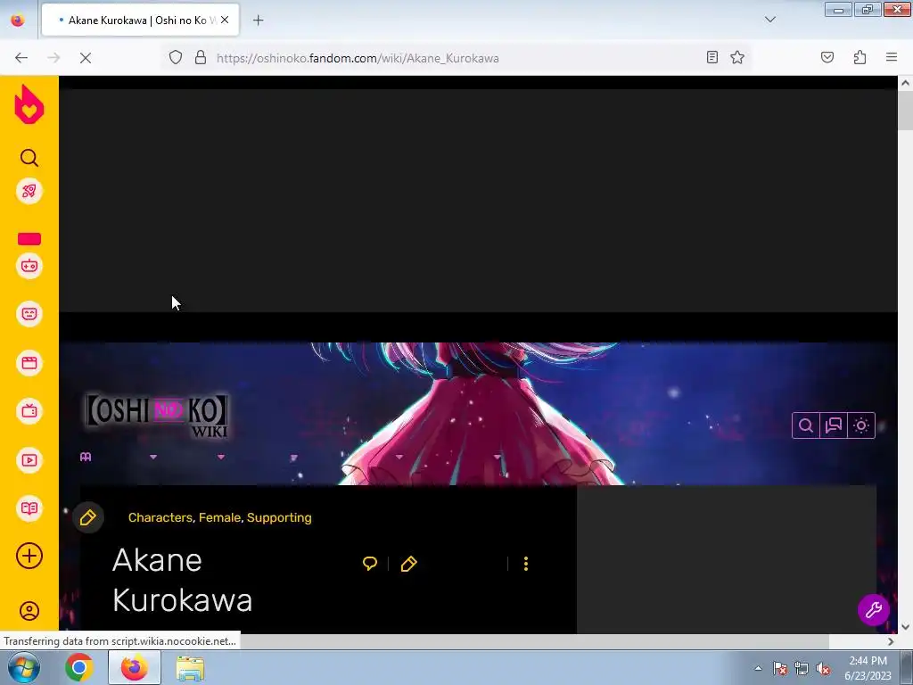Click the taskbar clock showing 2:44 PM

click(x=868, y=668)
